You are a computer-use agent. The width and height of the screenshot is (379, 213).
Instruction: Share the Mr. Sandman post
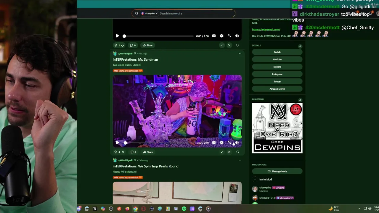(x=148, y=152)
